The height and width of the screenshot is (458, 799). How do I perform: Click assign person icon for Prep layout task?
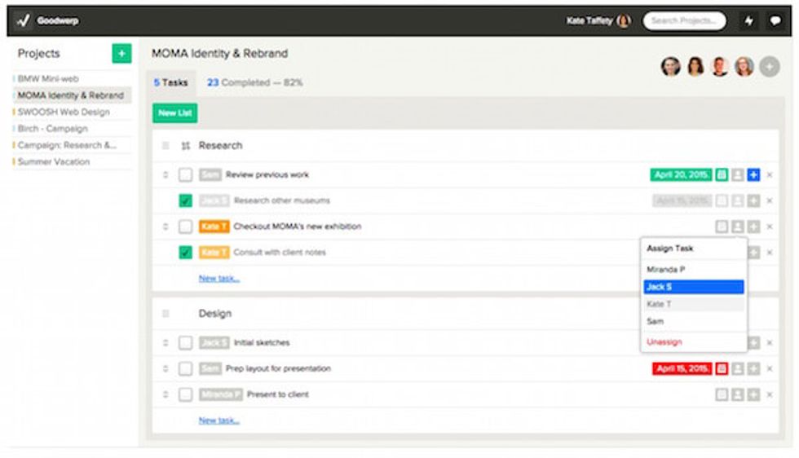[x=737, y=368]
